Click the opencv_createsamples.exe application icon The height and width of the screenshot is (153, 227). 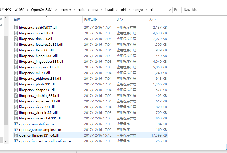16,129
